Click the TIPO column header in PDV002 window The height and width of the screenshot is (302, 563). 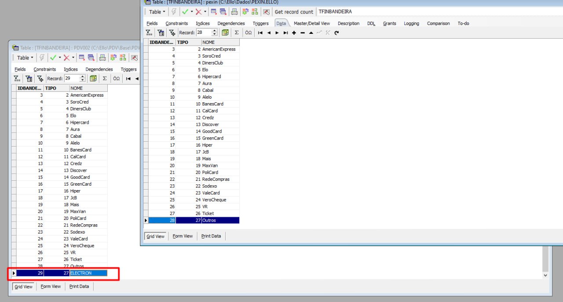[x=57, y=88]
